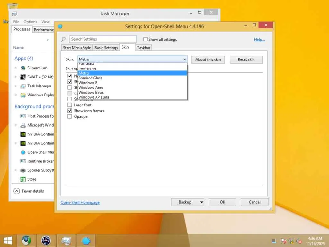The height and width of the screenshot is (247, 329).
Task: Expand the SWAT 4 process group
Action: coord(16,77)
